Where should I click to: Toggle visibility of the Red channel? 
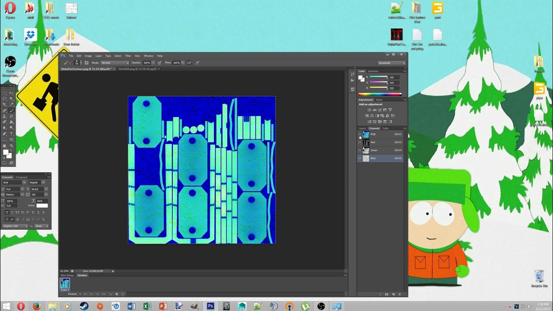359,142
